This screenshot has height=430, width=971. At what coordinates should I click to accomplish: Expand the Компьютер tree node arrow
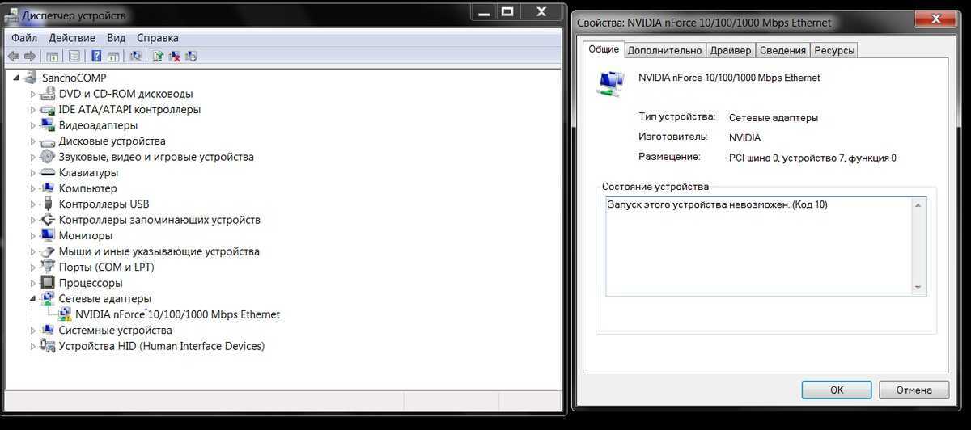[33, 188]
